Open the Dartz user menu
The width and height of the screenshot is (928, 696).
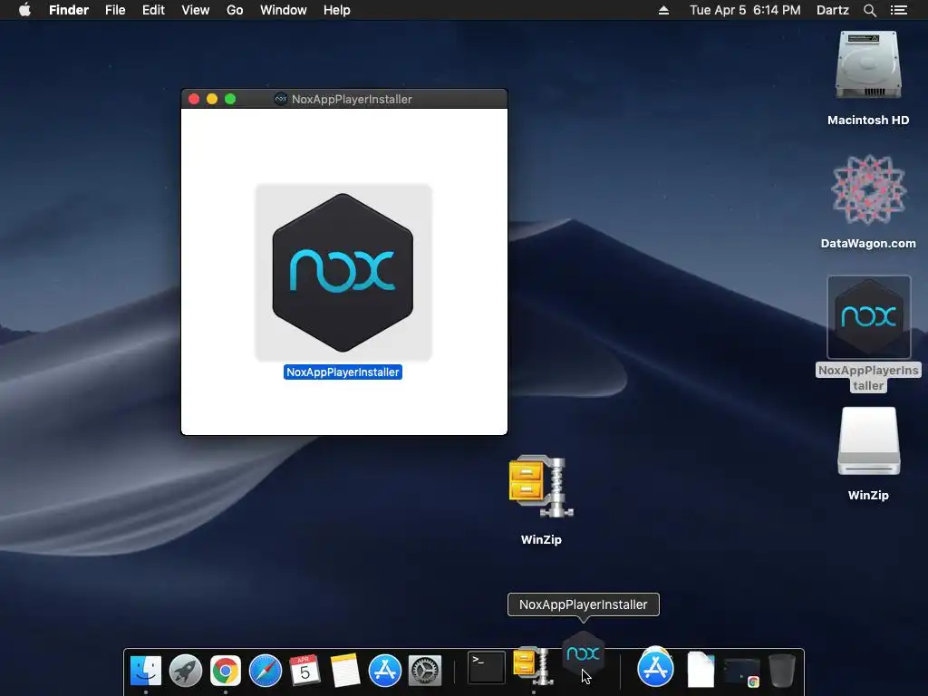(833, 10)
